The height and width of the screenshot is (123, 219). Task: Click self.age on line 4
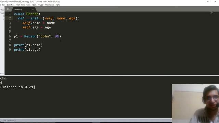click(30, 27)
